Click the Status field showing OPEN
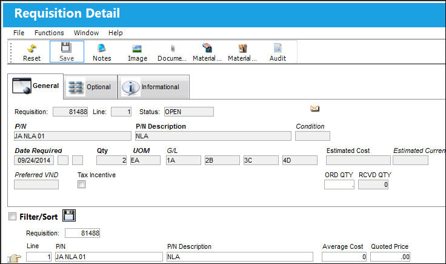 189,112
